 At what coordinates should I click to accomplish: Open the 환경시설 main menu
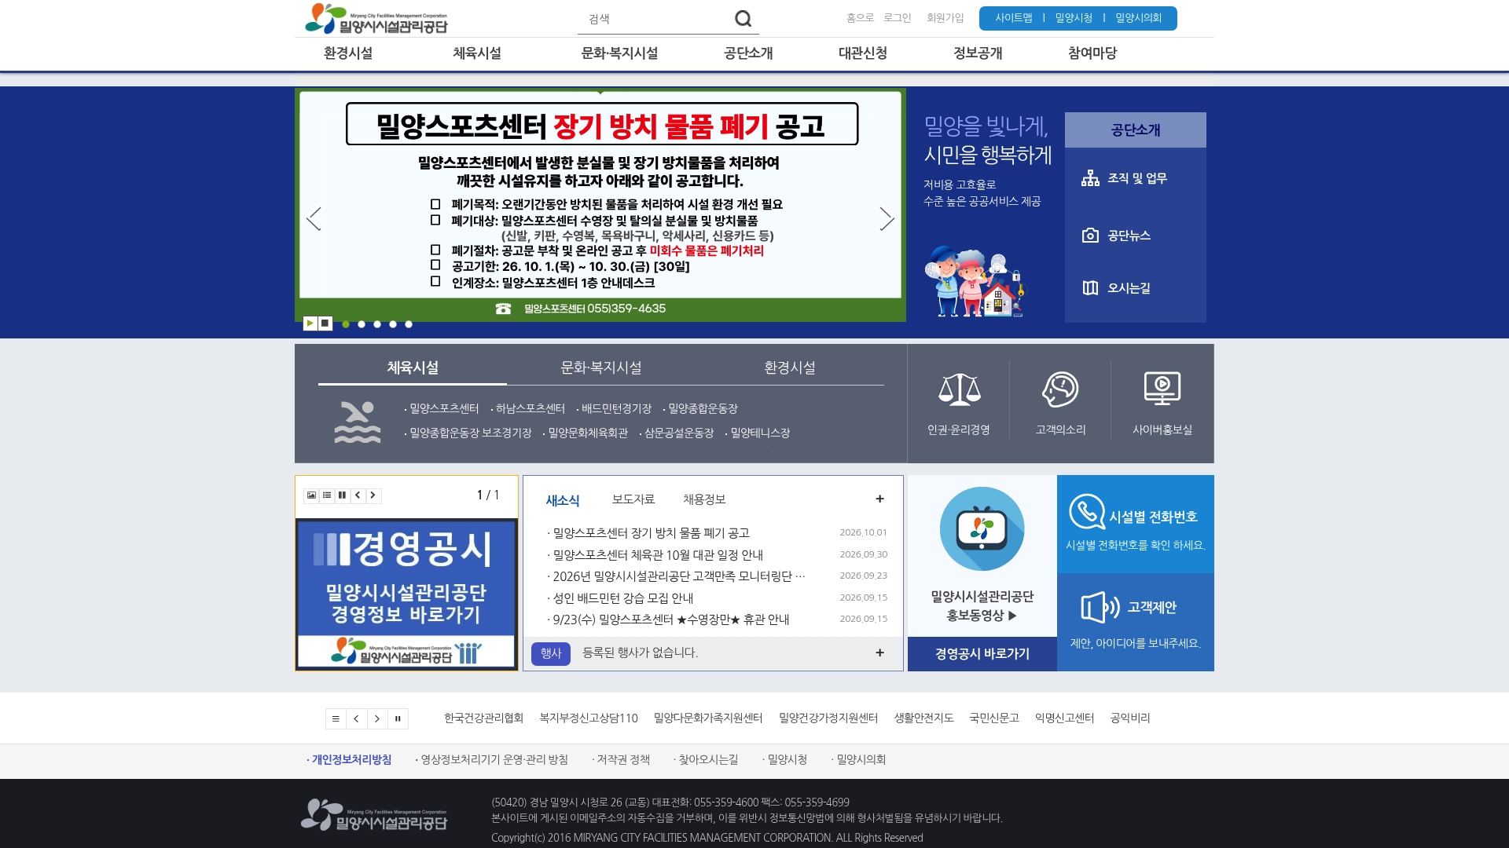pos(348,53)
